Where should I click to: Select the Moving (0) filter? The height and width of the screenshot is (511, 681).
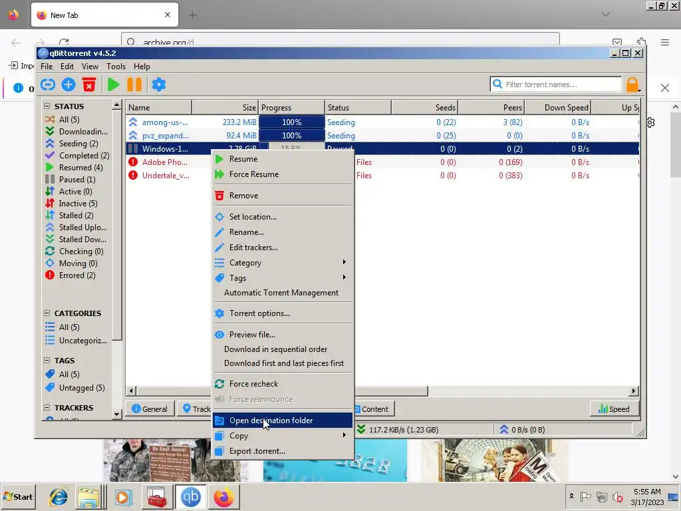click(71, 263)
